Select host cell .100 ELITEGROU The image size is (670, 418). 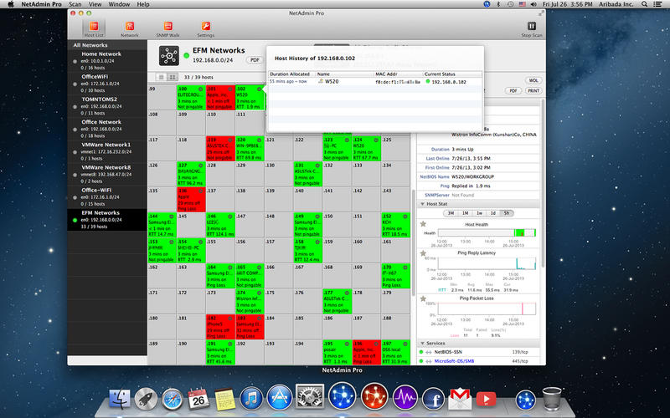(191, 98)
